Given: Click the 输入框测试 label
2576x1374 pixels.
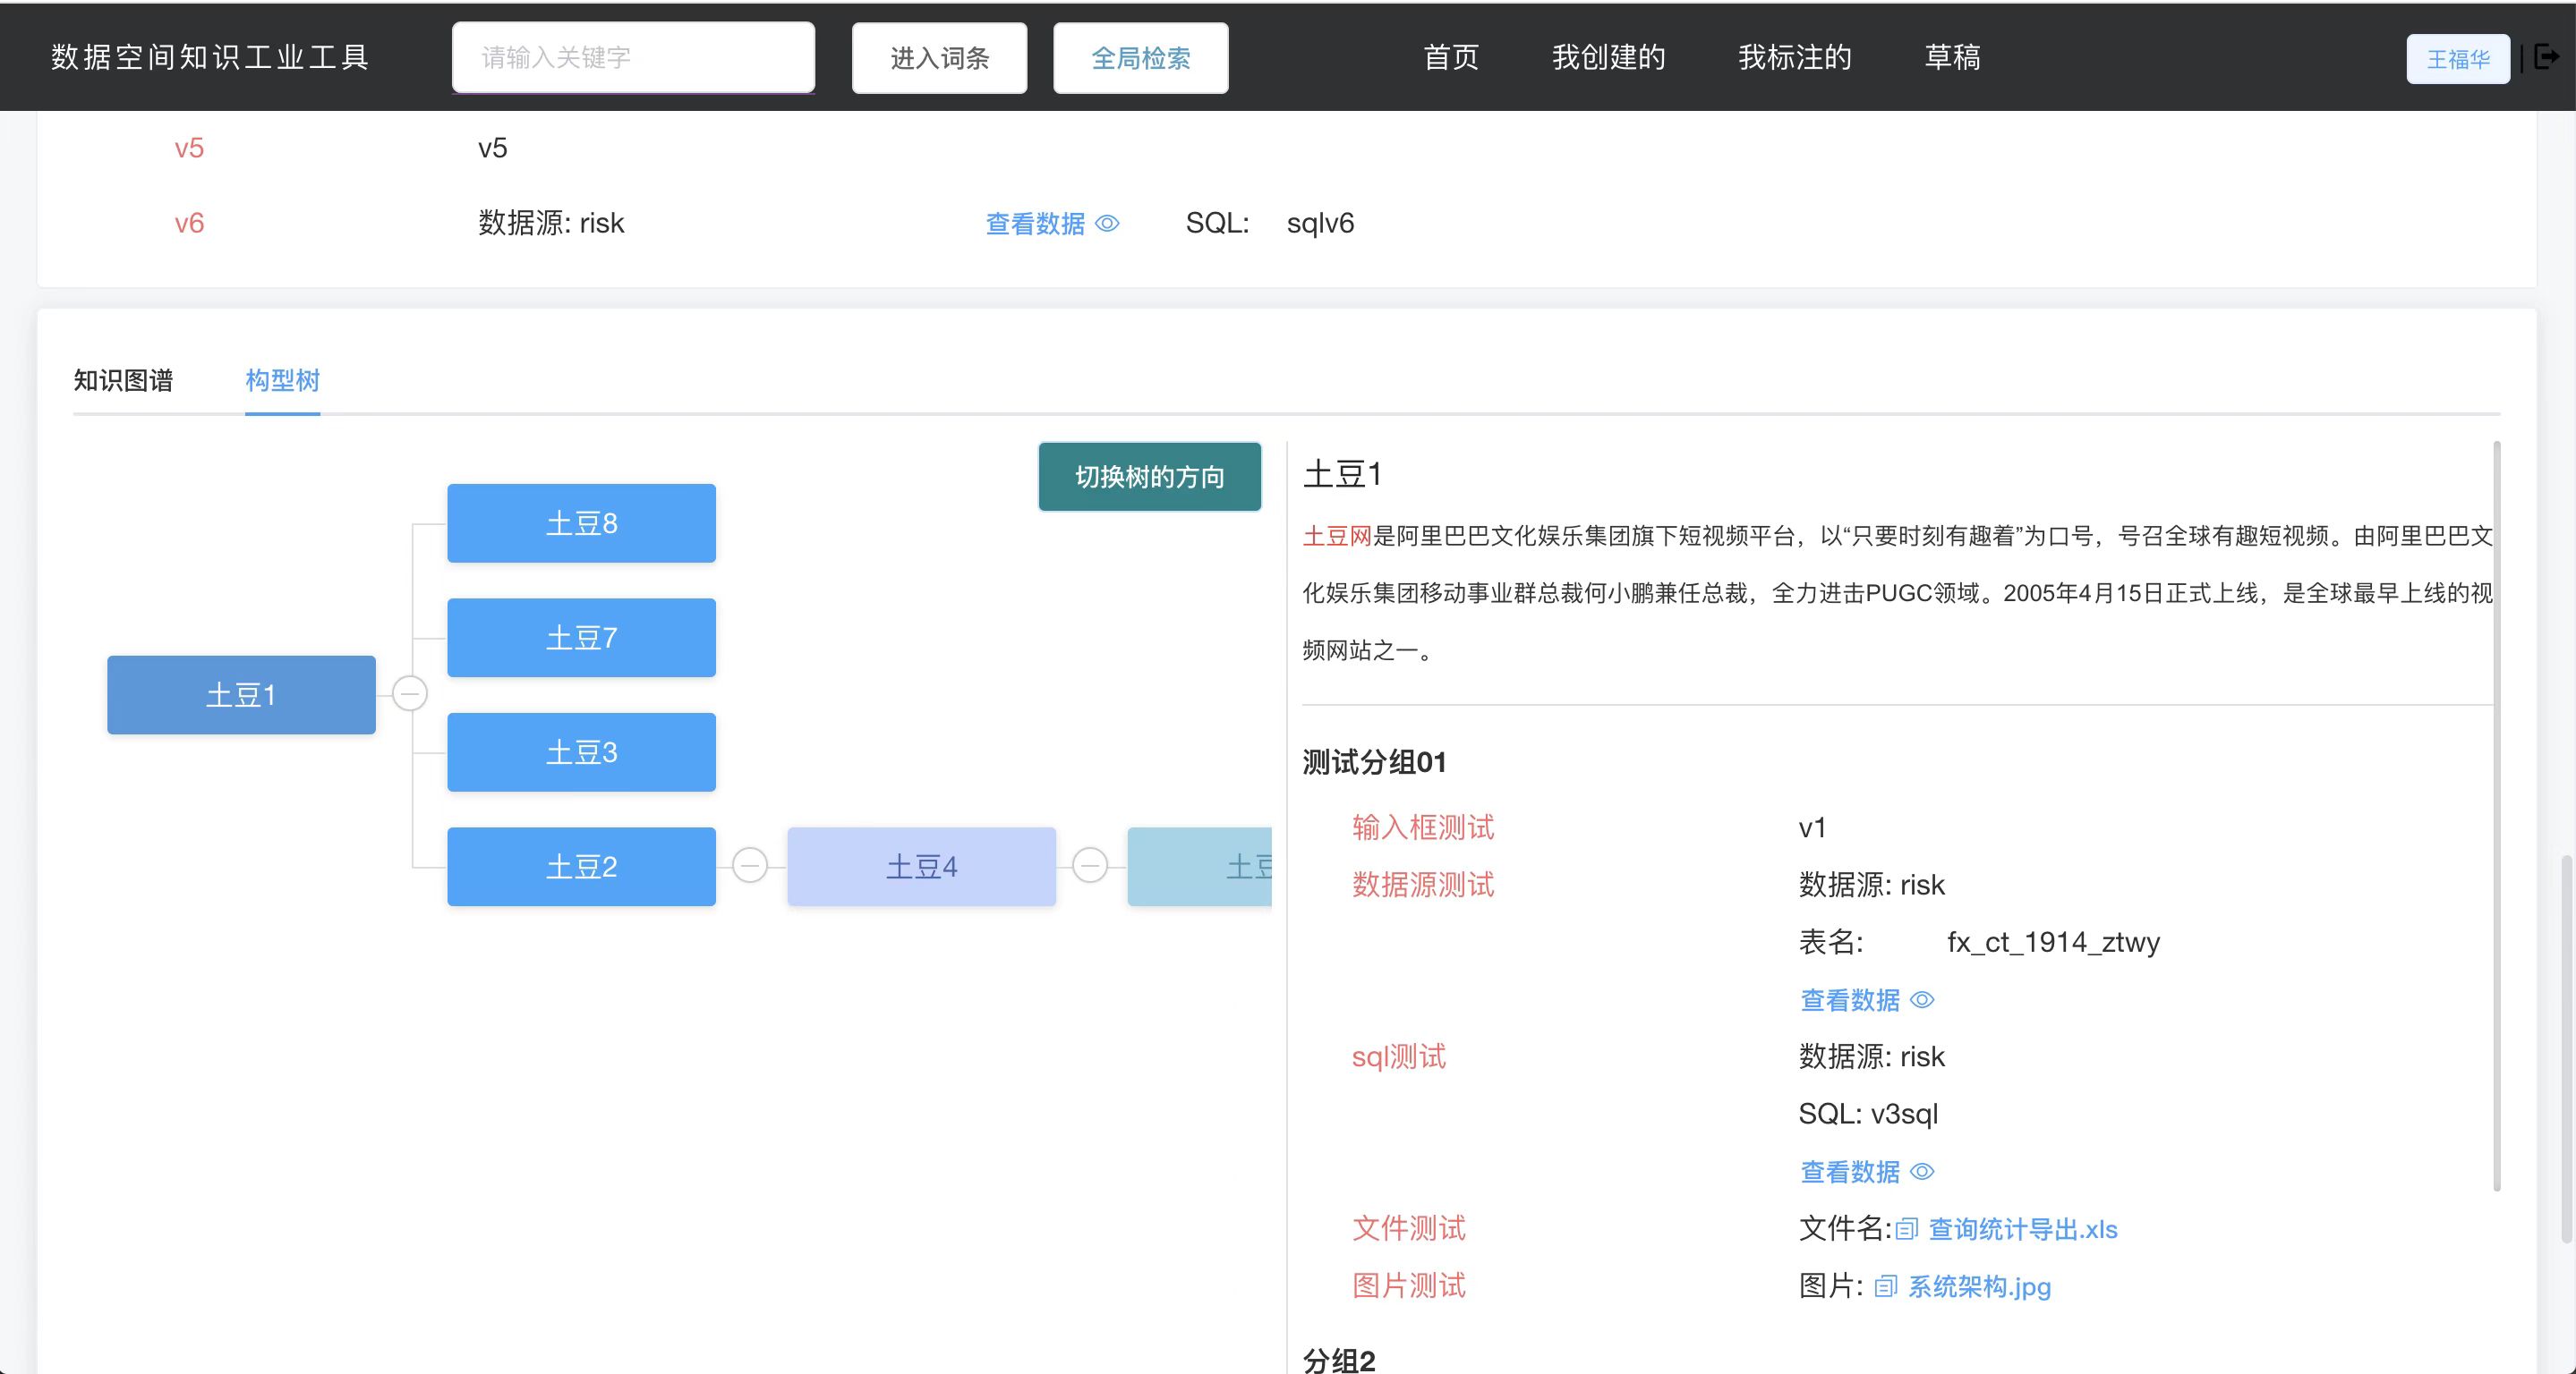Looking at the screenshot, I should (x=1422, y=827).
